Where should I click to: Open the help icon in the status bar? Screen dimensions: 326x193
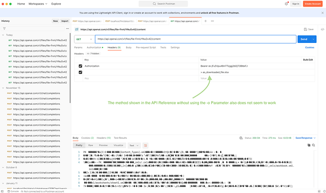(324, 191)
